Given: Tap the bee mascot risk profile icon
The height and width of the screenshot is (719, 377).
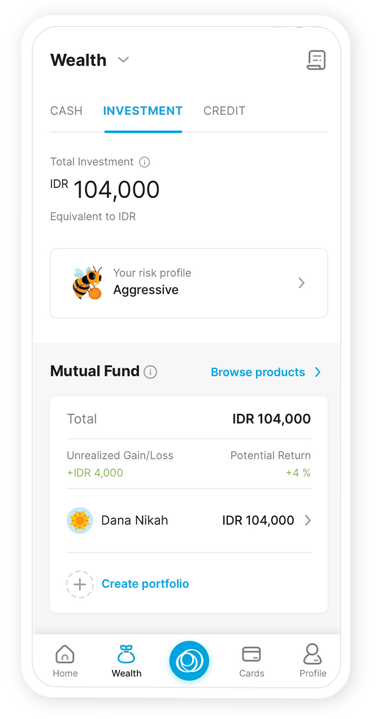Looking at the screenshot, I should (x=88, y=283).
